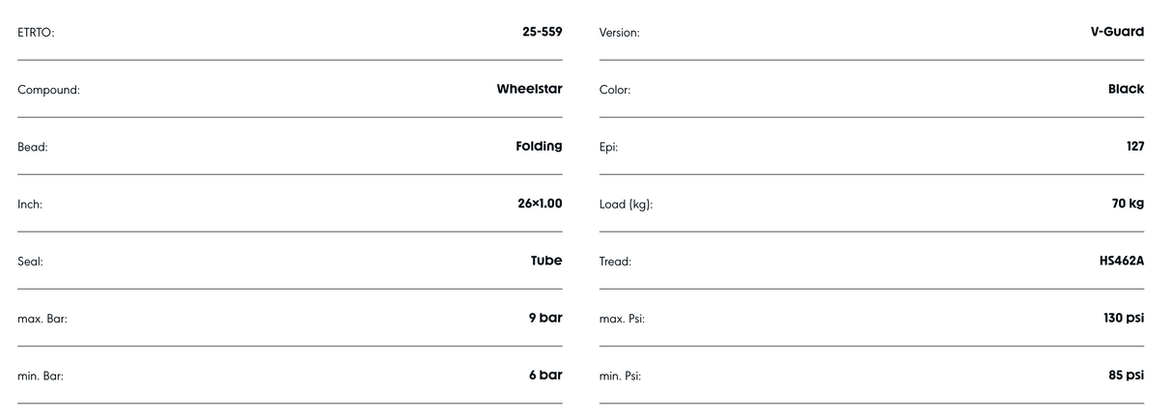Click the Seal label
This screenshot has height=420, width=1172.
click(30, 262)
